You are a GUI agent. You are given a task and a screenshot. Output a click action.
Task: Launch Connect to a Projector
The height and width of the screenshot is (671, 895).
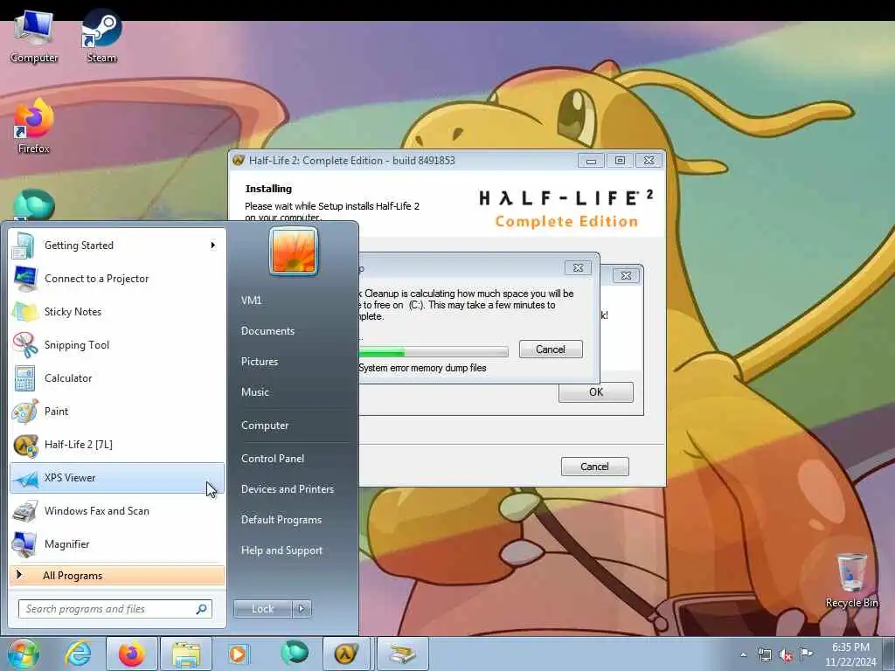pyautogui.click(x=117, y=279)
